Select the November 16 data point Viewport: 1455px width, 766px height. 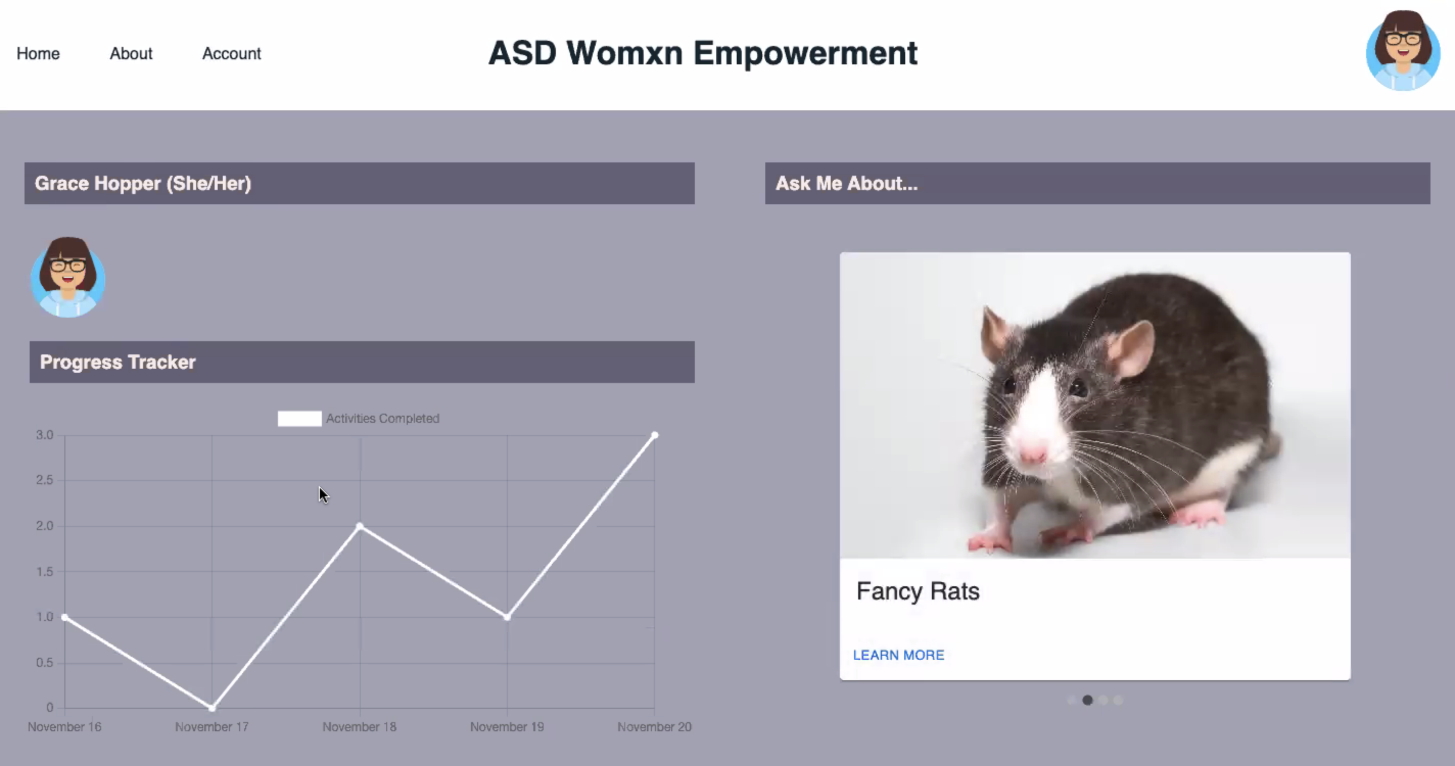(x=65, y=617)
